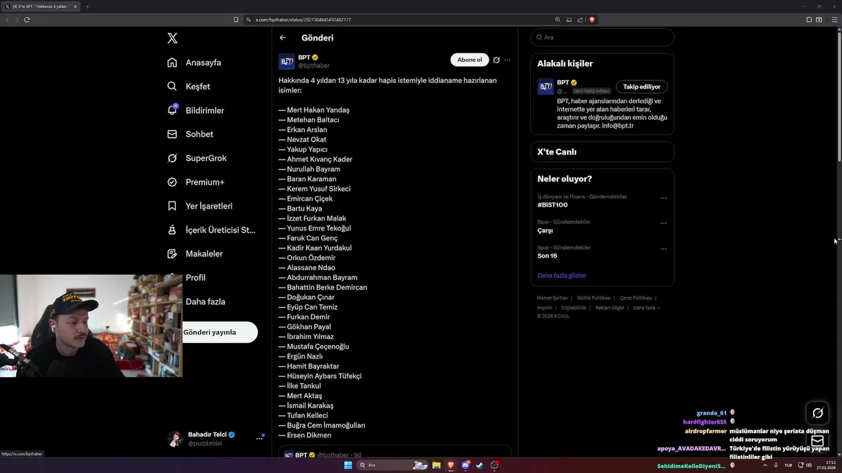842x473 pixels.
Task: Open Anasayfa home page
Action: [x=194, y=62]
